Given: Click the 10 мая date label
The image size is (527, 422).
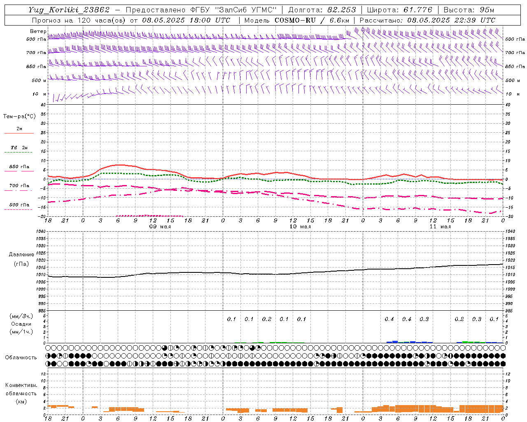Looking at the screenshot, I should [x=300, y=227].
